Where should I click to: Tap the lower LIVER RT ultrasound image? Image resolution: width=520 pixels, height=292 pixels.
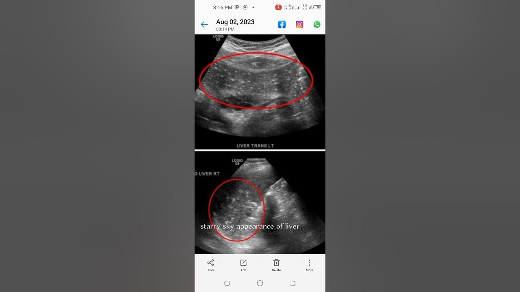point(260,203)
